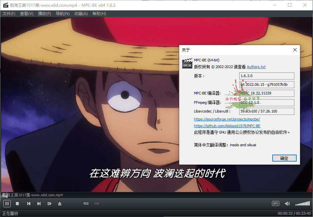313x217 pixels.
Task: Skip to the next file
Action: pyautogui.click(x=39, y=203)
